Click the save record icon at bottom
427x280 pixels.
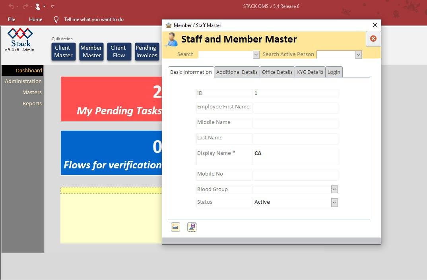point(192,227)
